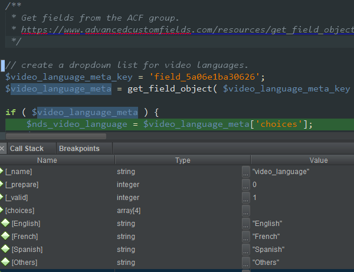Click the "Get fields from the ACF group" comment
Viewport: 354px width, 272px height.
100,18
